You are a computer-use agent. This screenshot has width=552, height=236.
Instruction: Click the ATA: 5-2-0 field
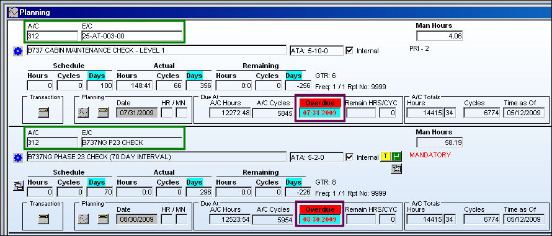coord(316,157)
